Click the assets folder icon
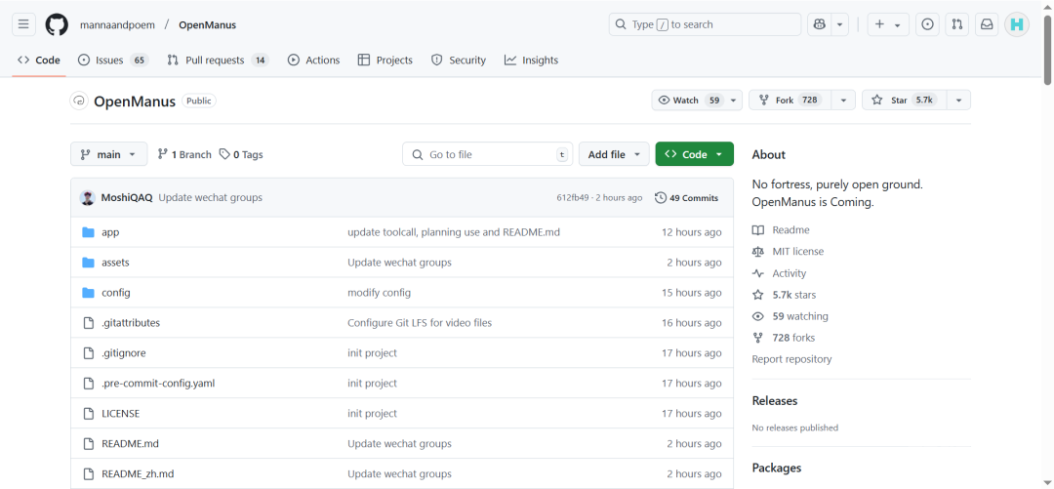Viewport: 1054px width, 489px height. click(x=88, y=263)
